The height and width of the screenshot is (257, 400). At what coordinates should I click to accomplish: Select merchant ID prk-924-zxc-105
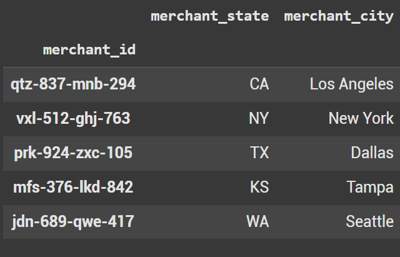[x=73, y=153]
